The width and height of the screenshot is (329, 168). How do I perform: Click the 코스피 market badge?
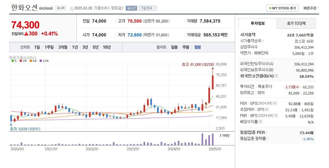click(x=61, y=8)
